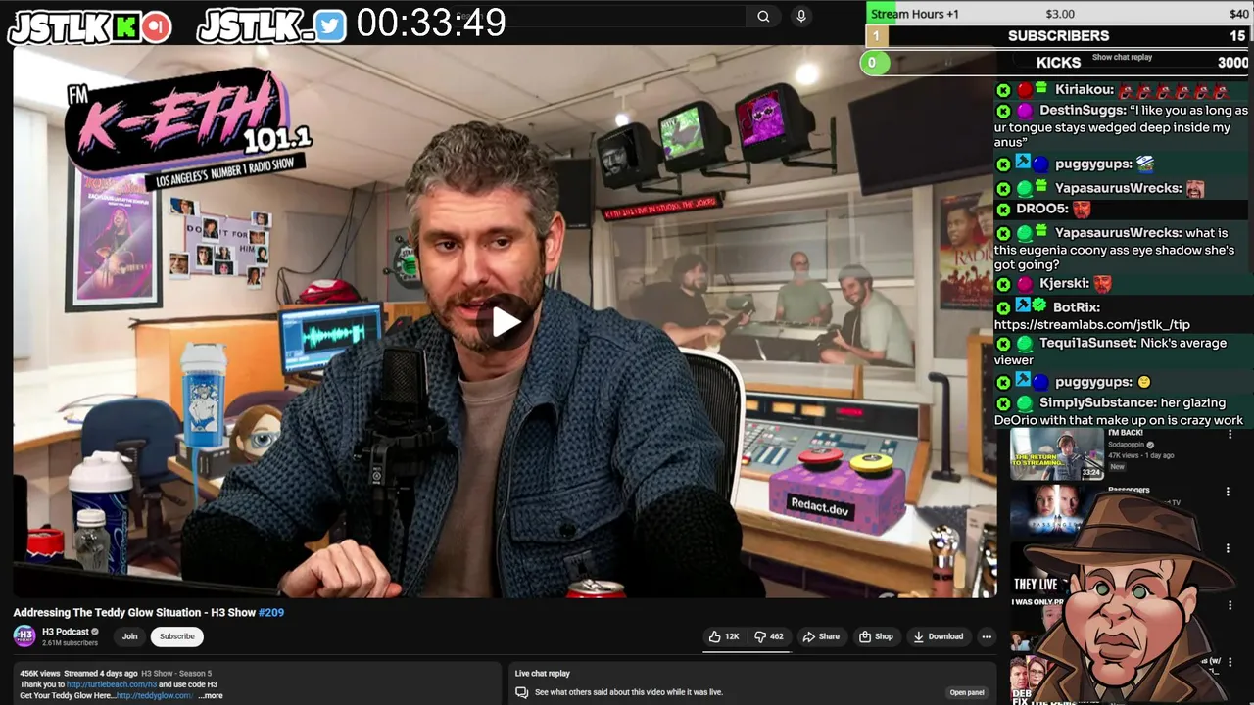Viewport: 1254px width, 705px height.
Task: Click green X icon beside Kjerski
Action: pyautogui.click(x=1003, y=285)
